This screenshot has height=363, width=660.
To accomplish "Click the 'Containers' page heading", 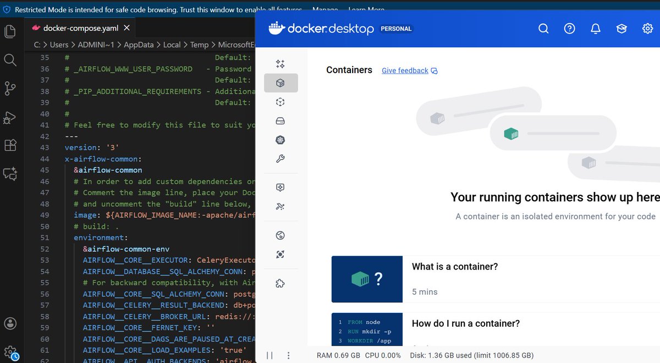I will [349, 70].
